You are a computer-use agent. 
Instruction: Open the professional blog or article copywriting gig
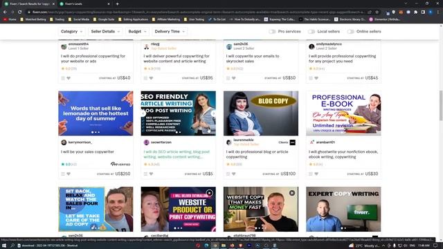tap(257, 154)
